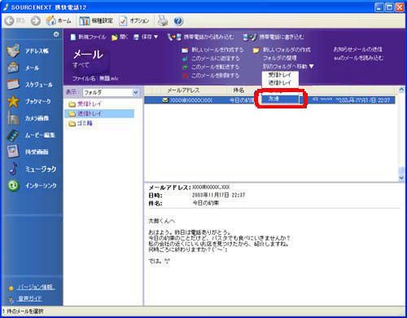The width and height of the screenshot is (407, 318).
Task: Collapse the sidebar with the round button
Action: tap(56, 34)
